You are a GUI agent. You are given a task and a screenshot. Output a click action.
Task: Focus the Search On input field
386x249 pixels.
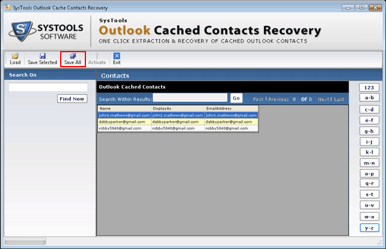[48, 87]
